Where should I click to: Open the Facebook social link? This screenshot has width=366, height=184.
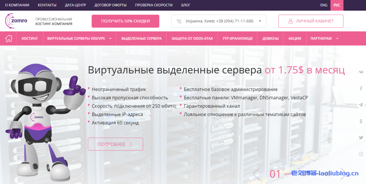[361, 88]
